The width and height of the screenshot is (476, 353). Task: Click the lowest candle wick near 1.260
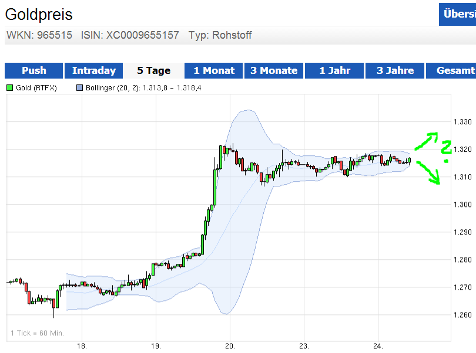pyautogui.click(x=53, y=307)
